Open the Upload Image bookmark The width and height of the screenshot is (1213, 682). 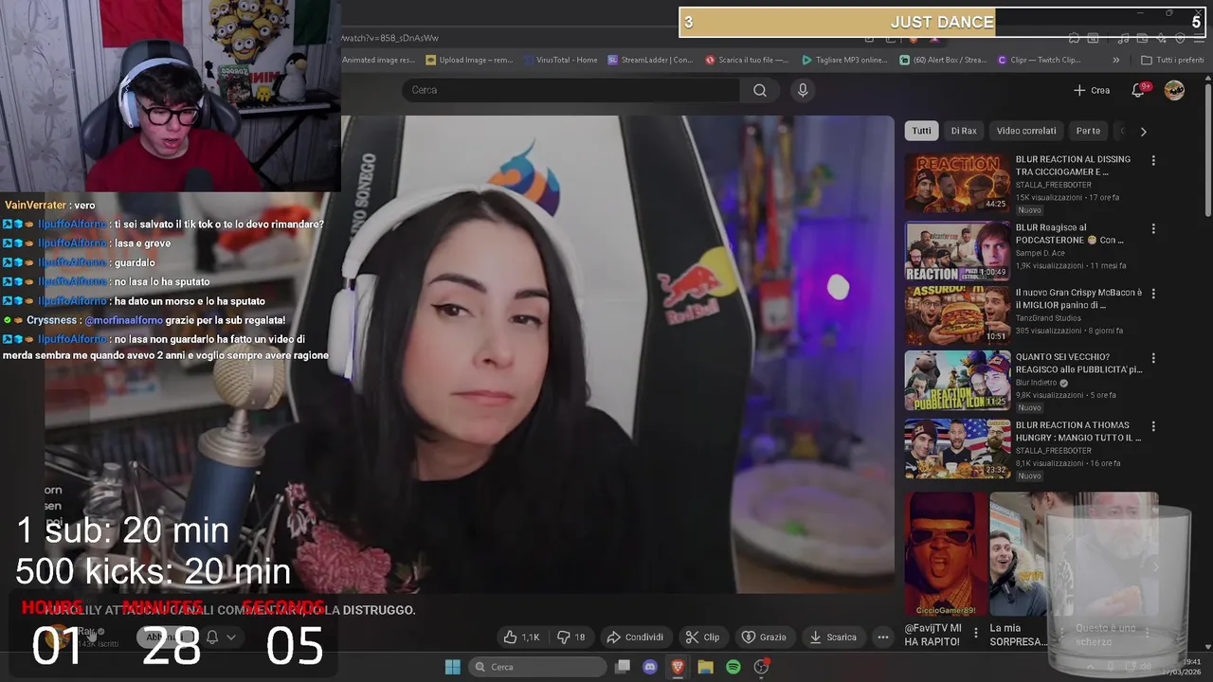coord(469,60)
